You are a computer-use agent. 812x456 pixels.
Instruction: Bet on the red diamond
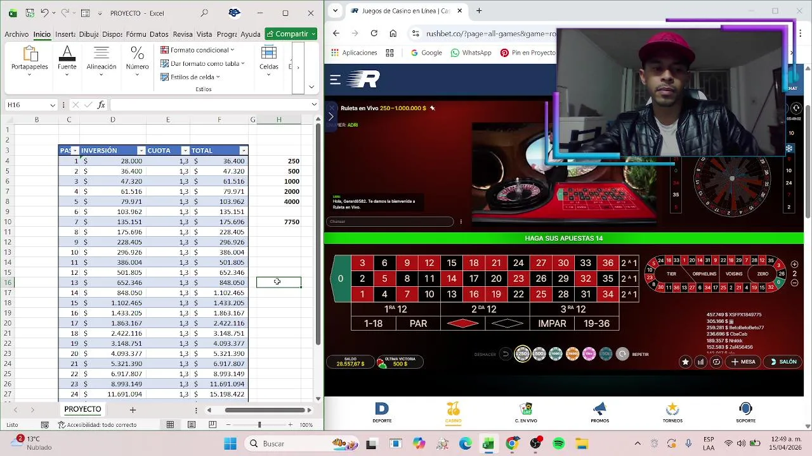click(x=463, y=324)
